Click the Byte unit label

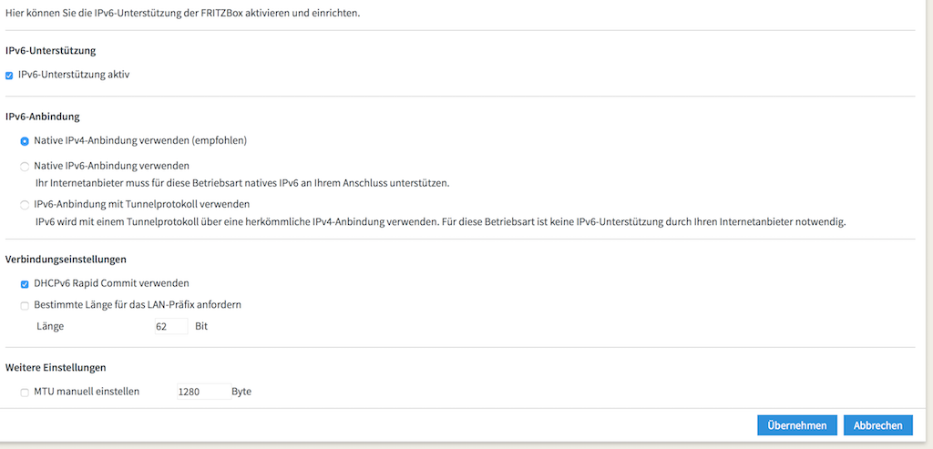point(241,392)
